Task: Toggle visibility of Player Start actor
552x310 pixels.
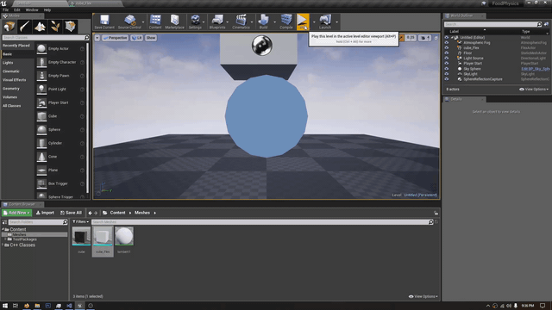Action: 447,64
